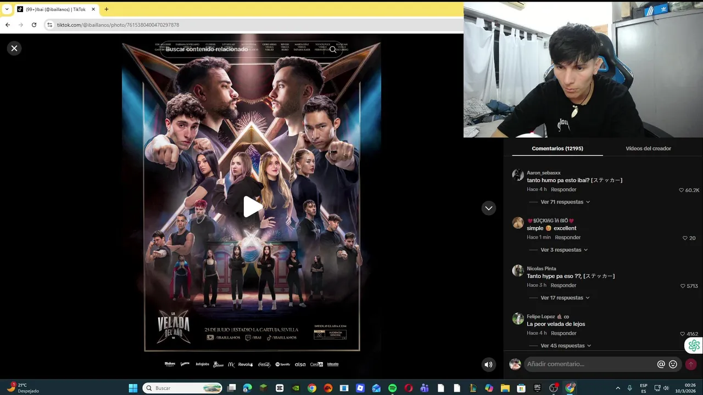Like Felipe Lopez's comment with 4162 heart
This screenshot has width=703, height=395.
pos(683,334)
